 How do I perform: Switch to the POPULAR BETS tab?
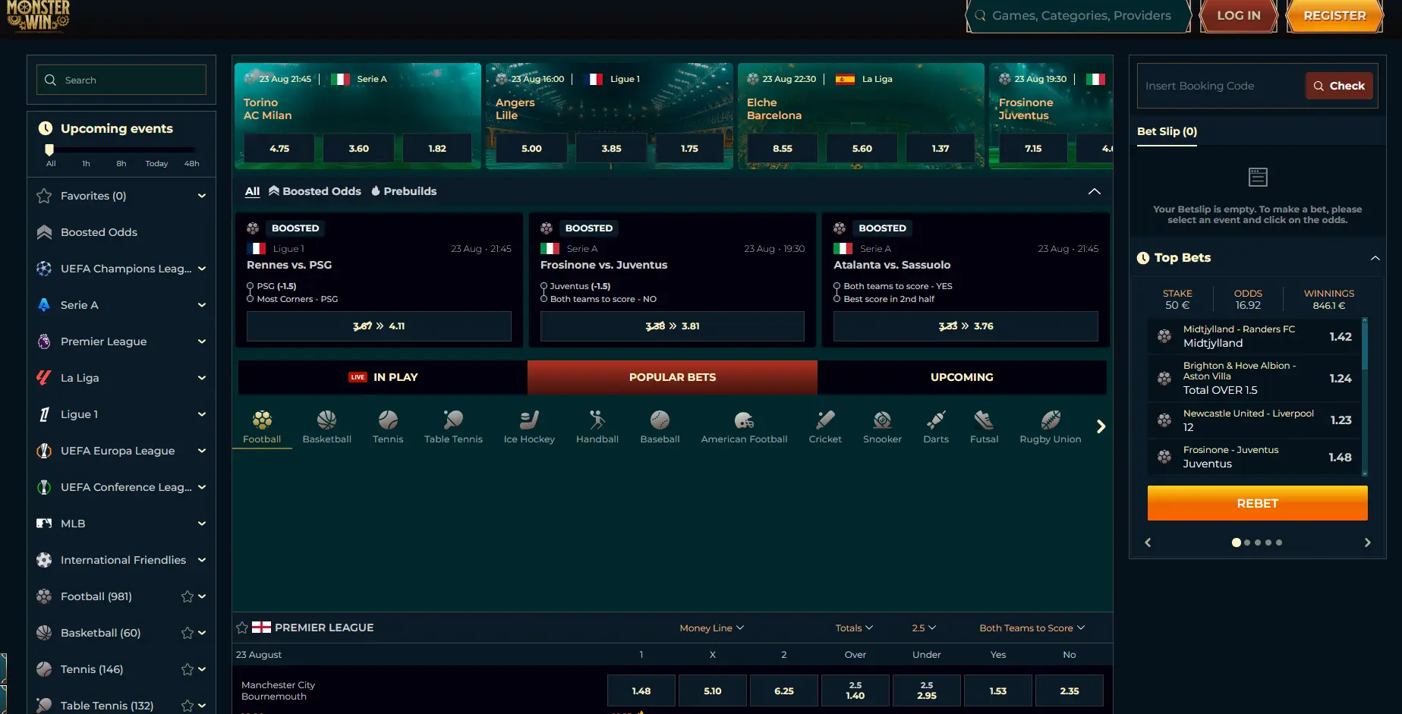pyautogui.click(x=673, y=377)
